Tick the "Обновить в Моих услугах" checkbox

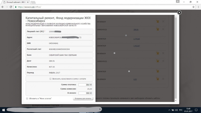(x=27, y=98)
